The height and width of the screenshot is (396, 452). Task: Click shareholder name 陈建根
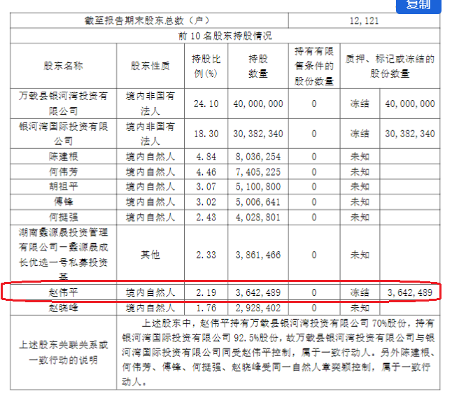coord(63,155)
